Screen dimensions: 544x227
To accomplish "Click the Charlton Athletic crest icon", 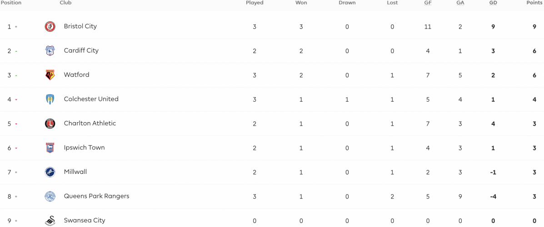I will (50, 124).
